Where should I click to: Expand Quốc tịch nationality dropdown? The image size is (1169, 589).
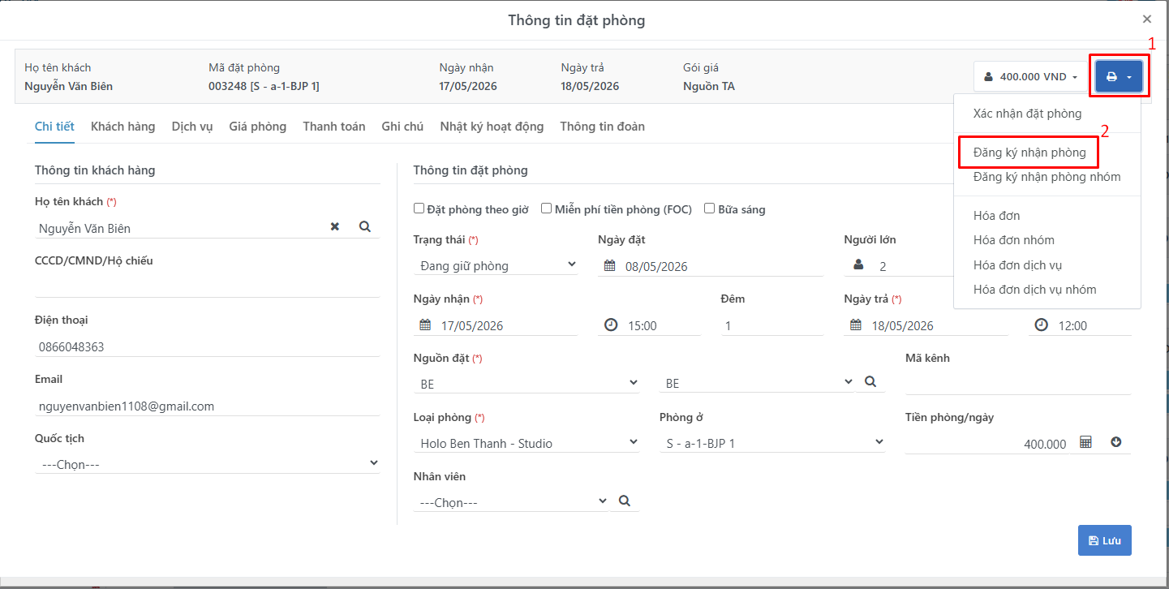click(207, 464)
